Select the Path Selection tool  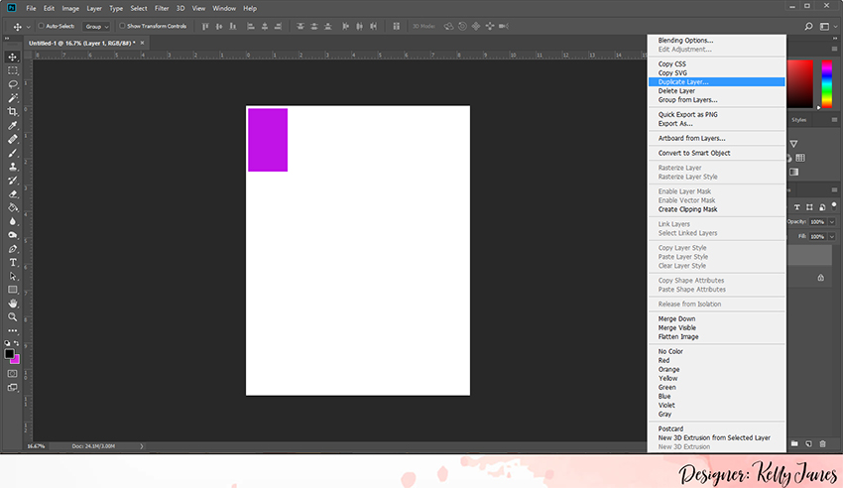point(12,277)
